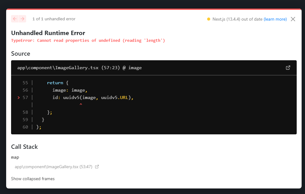Screen dimensions: 305x194
Task: Click the close X on the error overlay
Action: (x=293, y=19)
